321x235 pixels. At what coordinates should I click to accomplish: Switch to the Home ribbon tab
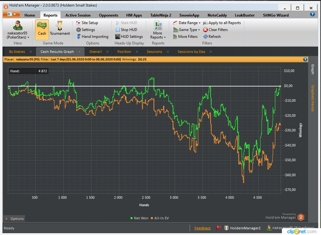pos(30,15)
